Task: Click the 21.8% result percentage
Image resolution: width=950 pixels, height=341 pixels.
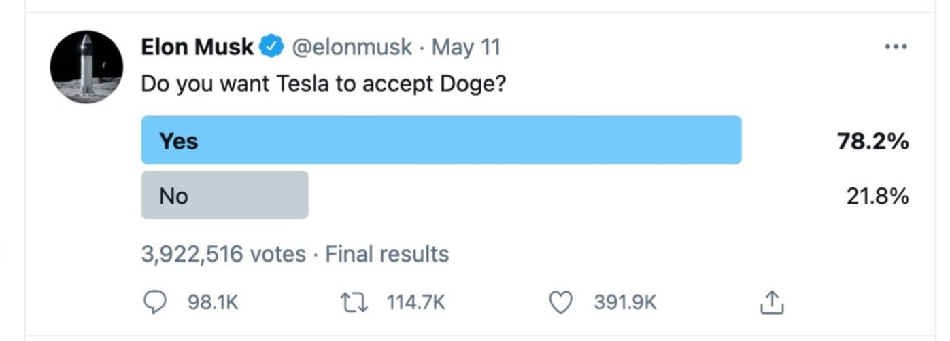Action: 877,196
